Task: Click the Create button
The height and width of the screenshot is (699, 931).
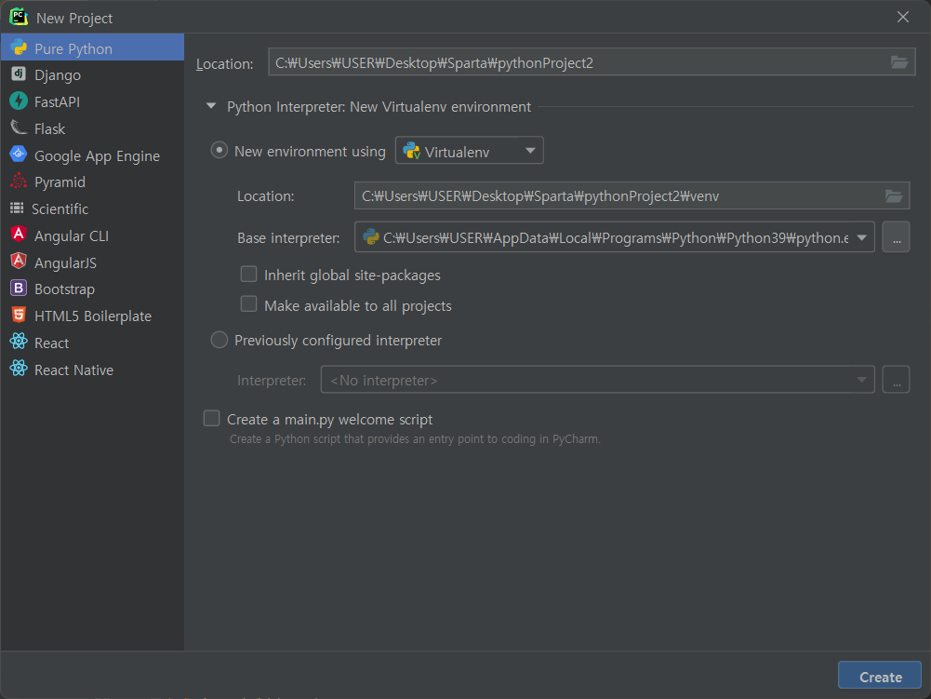Action: 879,677
